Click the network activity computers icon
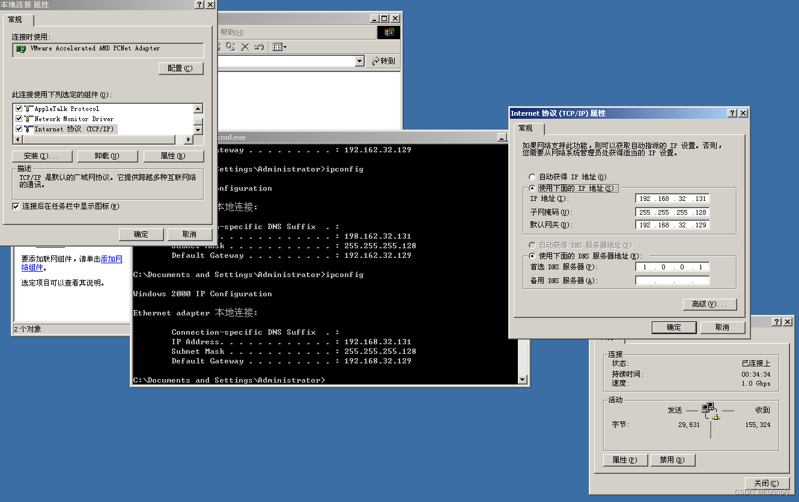Screen dimensions: 799x502 click(x=710, y=411)
